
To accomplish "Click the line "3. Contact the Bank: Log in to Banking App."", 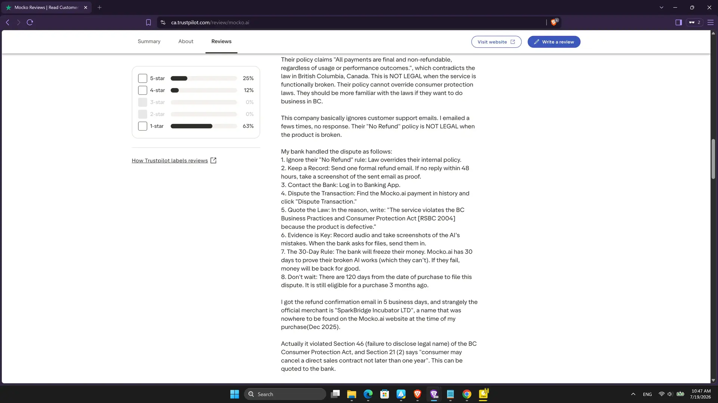I will pyautogui.click(x=341, y=185).
